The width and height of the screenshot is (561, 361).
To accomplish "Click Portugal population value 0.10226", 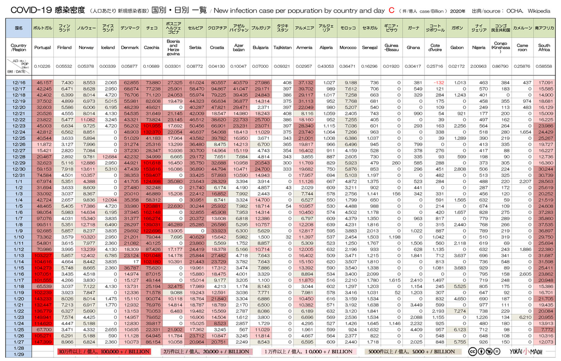I will tap(43, 66).
